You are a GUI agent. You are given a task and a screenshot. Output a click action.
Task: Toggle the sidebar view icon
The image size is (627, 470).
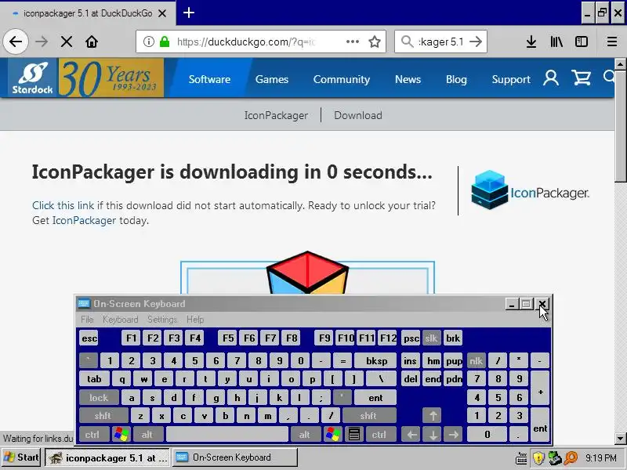[x=582, y=42]
